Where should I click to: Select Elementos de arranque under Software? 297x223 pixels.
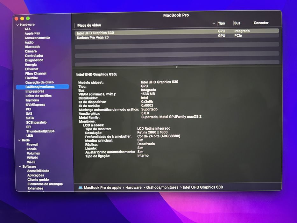click(45, 184)
